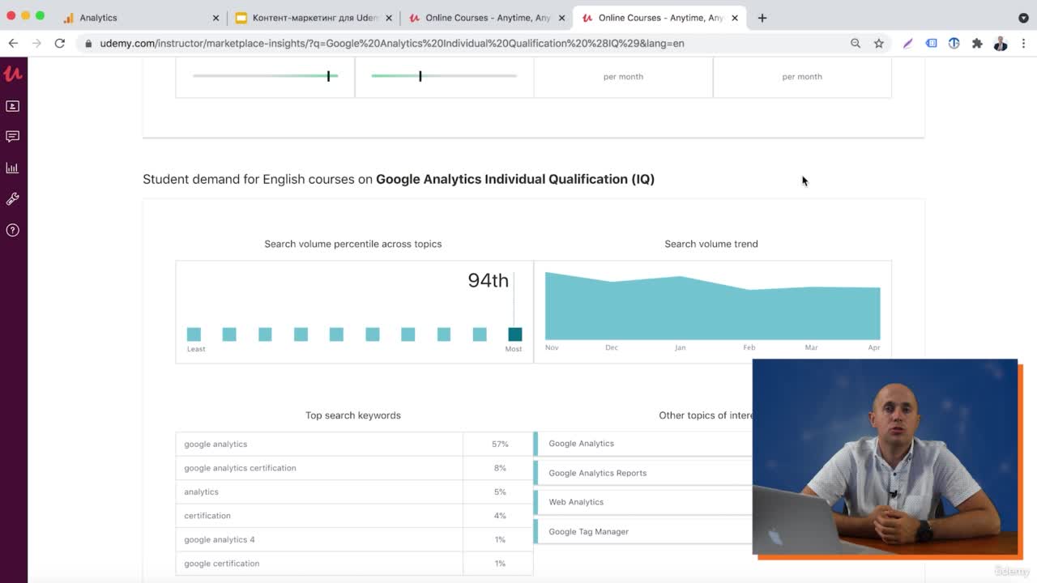Click the padlock site info icon
The height and width of the screenshot is (583, 1037).
point(88,44)
